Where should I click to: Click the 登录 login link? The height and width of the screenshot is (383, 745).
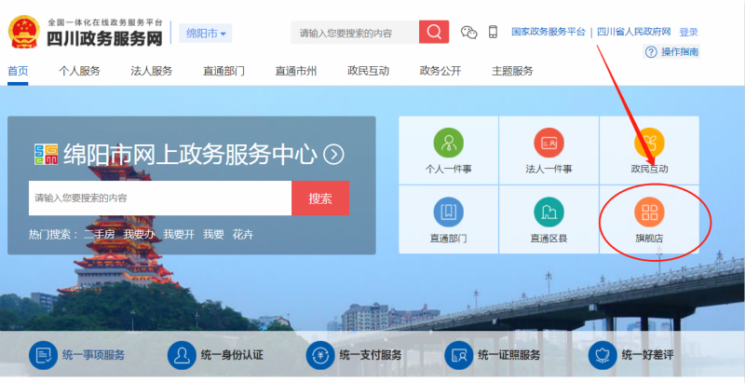click(688, 33)
